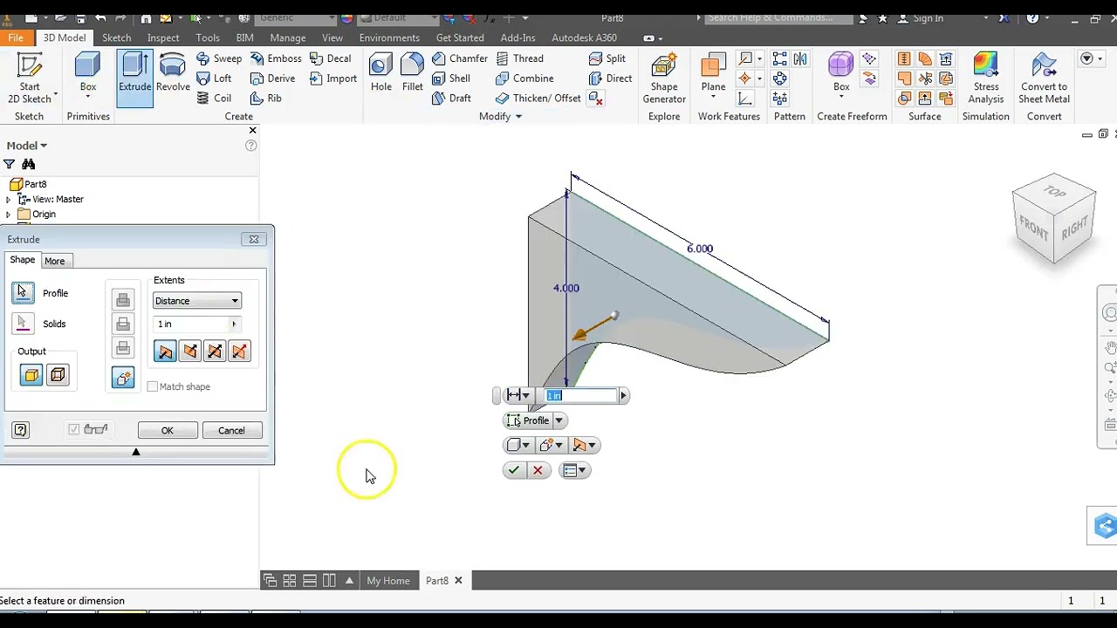
Task: Select the Sweep tool in the ribbon
Action: (x=219, y=58)
